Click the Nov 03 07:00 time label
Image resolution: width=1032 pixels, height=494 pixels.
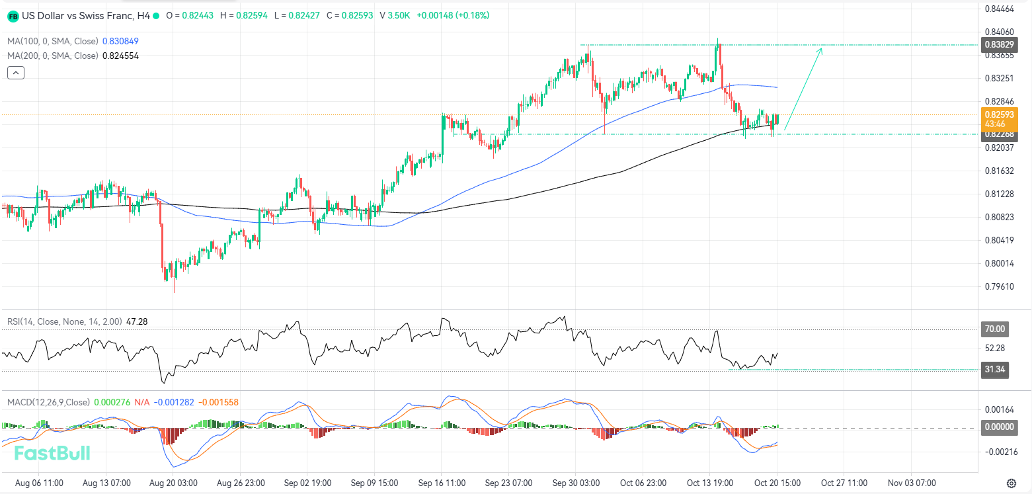point(911,483)
